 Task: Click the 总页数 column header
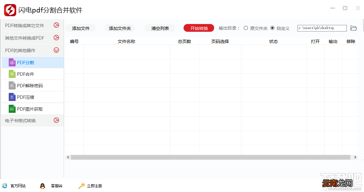point(184,41)
